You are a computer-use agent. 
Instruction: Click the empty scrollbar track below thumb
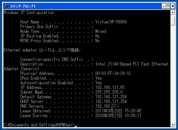click(173, 74)
